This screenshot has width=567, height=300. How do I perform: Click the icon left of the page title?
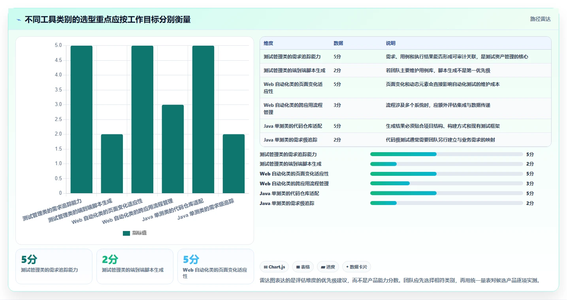19,20
